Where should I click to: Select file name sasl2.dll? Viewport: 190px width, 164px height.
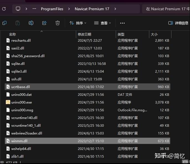coord(18,48)
